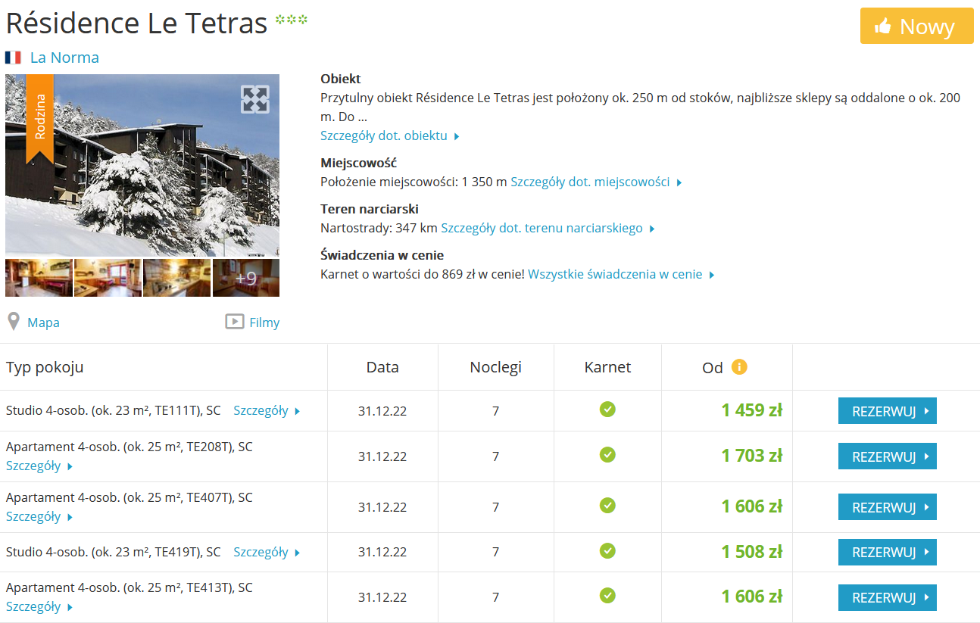Click the three-star rating snowflakes
The width and height of the screenshot is (980, 623).
292,20
